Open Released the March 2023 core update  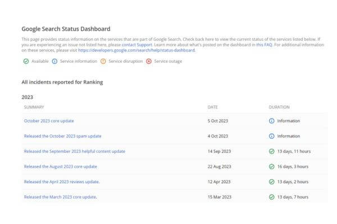tap(61, 197)
